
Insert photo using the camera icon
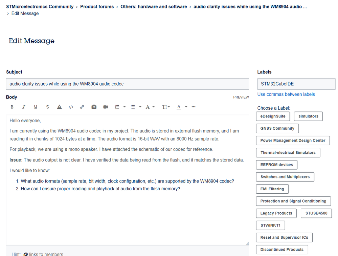pos(94,107)
